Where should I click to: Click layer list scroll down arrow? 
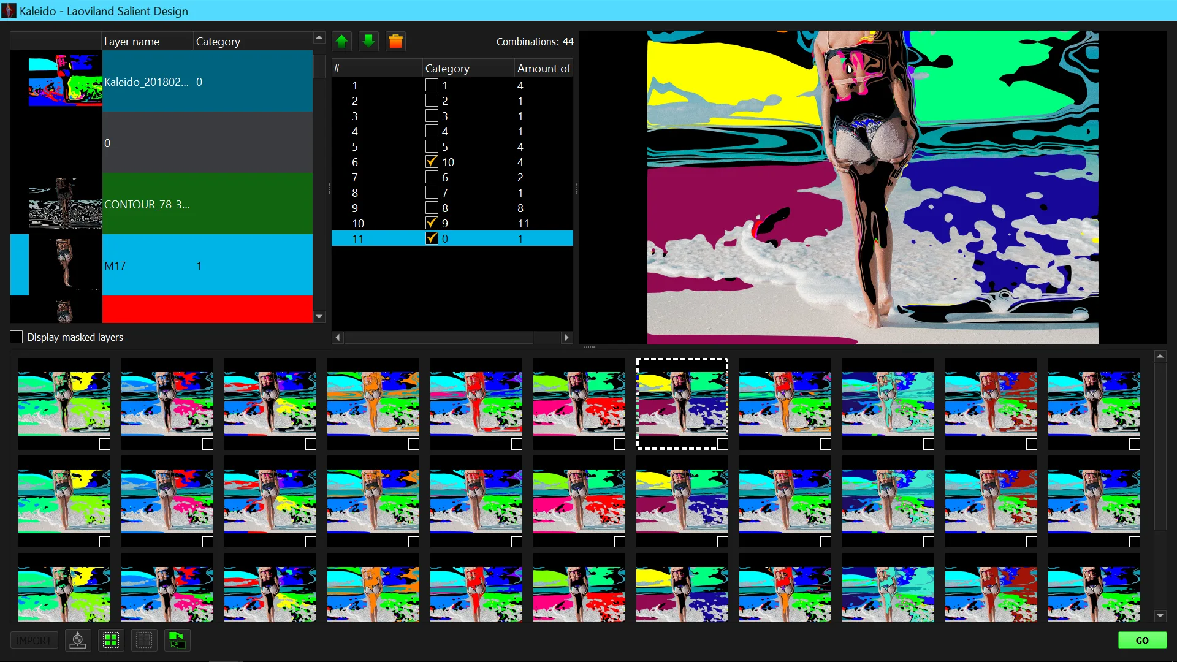point(319,317)
